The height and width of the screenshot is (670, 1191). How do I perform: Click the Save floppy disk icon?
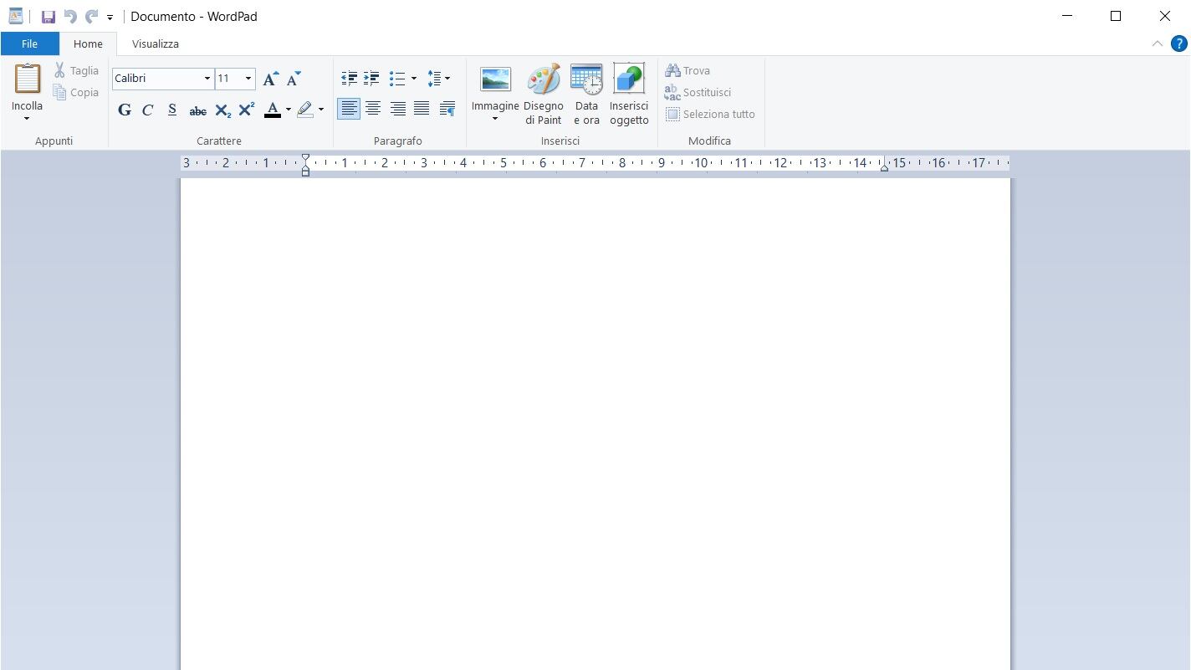pyautogui.click(x=48, y=17)
